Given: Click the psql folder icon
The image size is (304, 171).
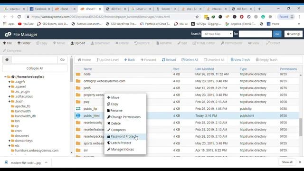Looking at the screenshot, I should point(78,102).
